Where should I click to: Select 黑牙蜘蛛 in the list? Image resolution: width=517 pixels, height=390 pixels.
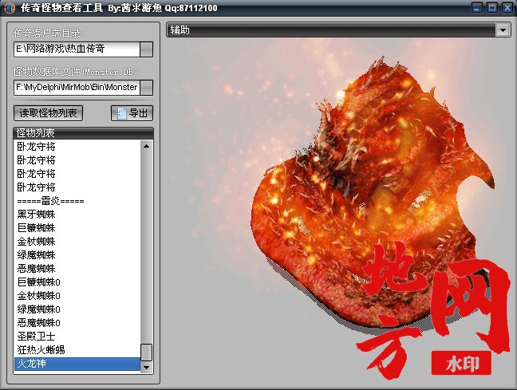(x=77, y=215)
